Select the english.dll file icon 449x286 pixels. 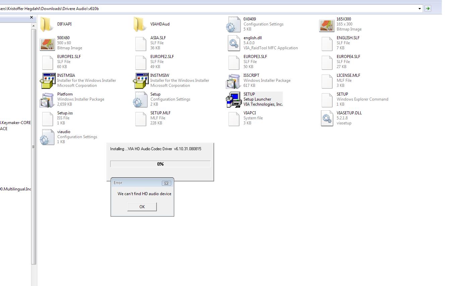[234, 43]
